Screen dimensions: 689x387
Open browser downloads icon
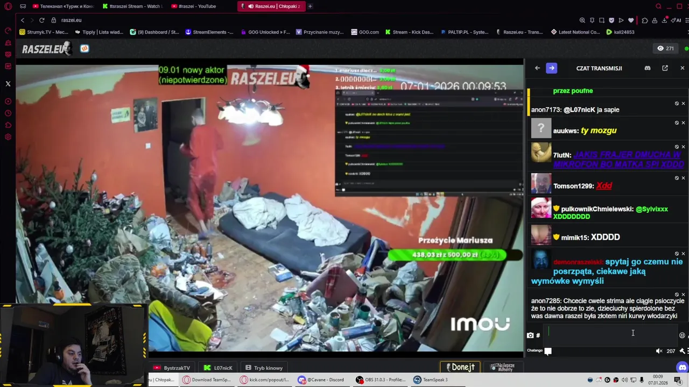point(665,20)
